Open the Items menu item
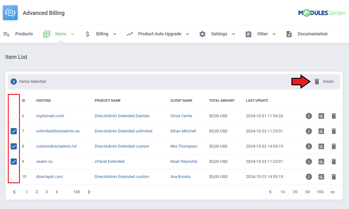The width and height of the screenshot is (349, 209). coord(61,34)
